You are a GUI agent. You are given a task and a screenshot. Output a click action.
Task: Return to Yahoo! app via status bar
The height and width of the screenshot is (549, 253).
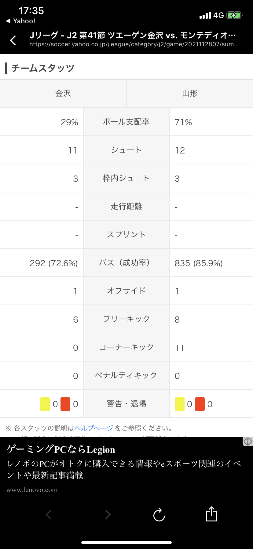pos(20,21)
